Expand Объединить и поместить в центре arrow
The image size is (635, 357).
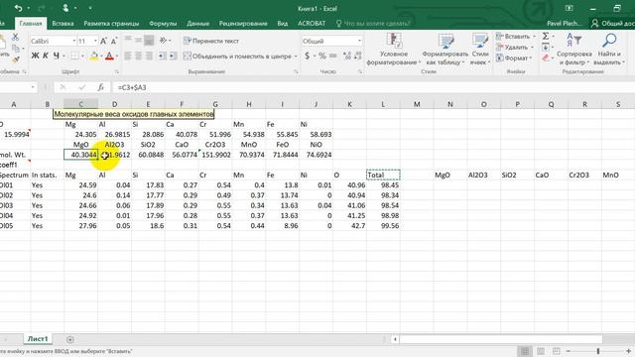pos(296,57)
